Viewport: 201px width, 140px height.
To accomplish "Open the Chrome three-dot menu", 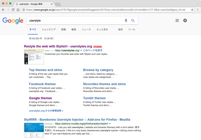I will (x=198, y=10).
